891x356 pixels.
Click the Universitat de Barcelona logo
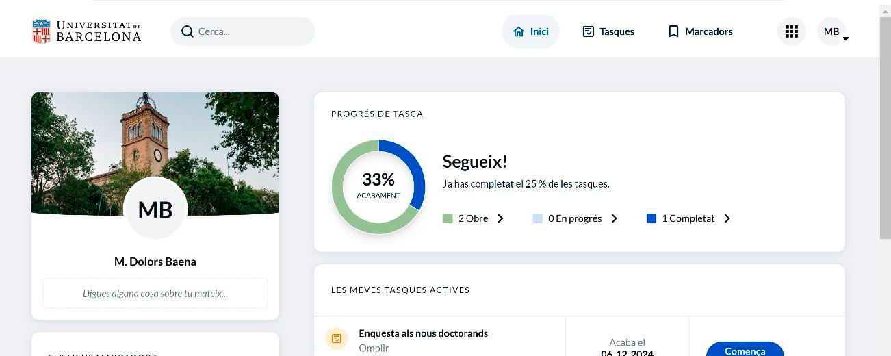point(86,31)
